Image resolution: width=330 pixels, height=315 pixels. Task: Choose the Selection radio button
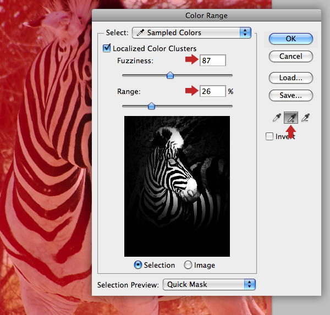tap(138, 265)
